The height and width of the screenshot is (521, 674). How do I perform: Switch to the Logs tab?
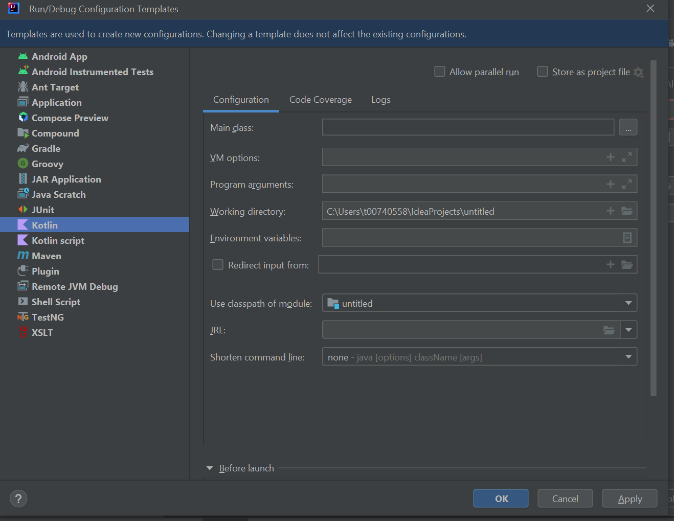click(x=381, y=100)
